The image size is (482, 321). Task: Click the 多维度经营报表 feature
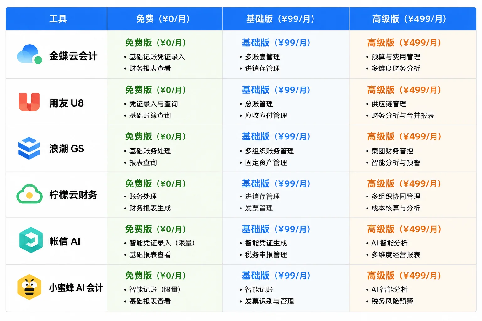(396, 255)
